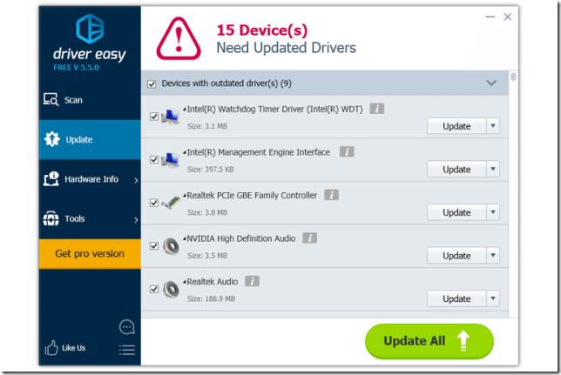Click the Realtek PCIe GBE Family Controller name
Image resolution: width=561 pixels, height=375 pixels.
[x=252, y=195]
